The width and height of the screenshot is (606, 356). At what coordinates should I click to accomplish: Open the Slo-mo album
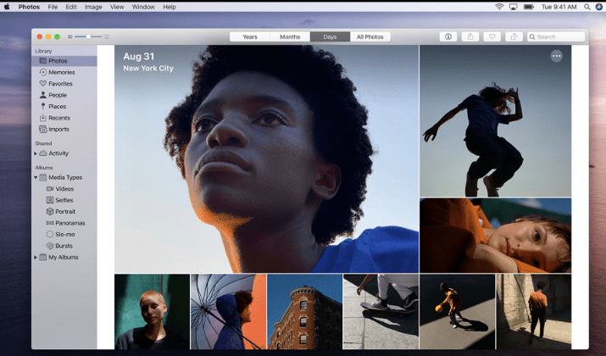[64, 234]
